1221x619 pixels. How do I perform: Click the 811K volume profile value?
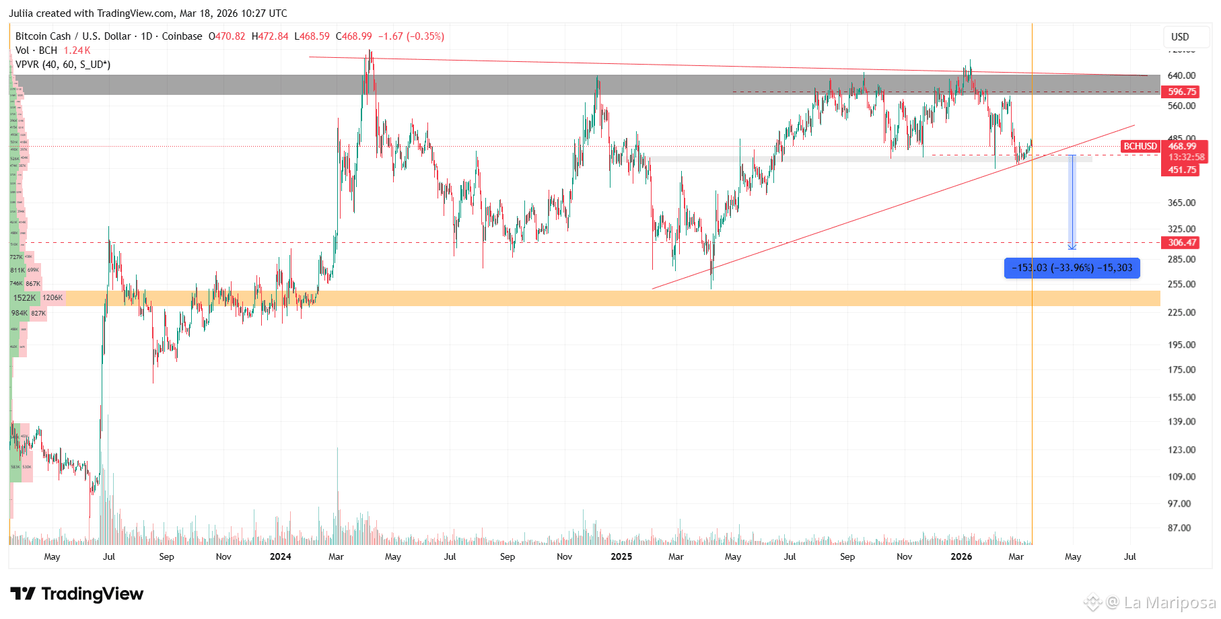pos(18,270)
